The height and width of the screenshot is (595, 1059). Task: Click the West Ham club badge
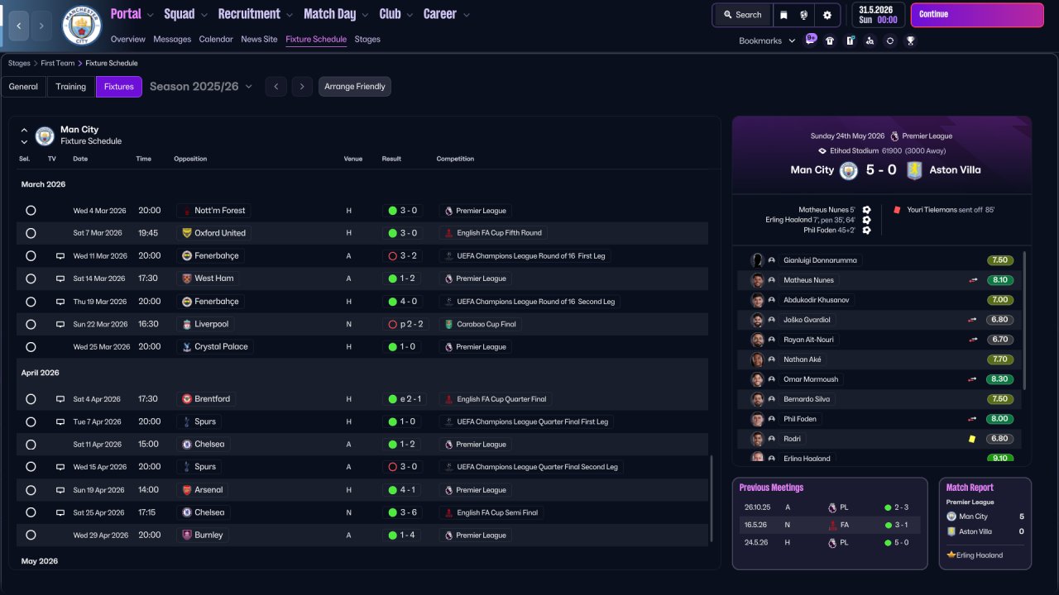pos(187,278)
